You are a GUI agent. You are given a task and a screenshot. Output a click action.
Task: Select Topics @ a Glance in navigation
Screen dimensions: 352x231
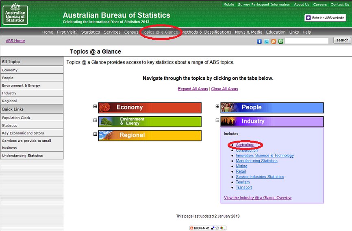point(160,32)
